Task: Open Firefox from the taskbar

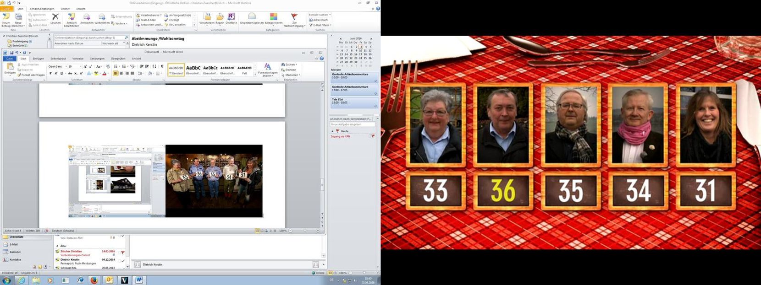Action: [94, 280]
